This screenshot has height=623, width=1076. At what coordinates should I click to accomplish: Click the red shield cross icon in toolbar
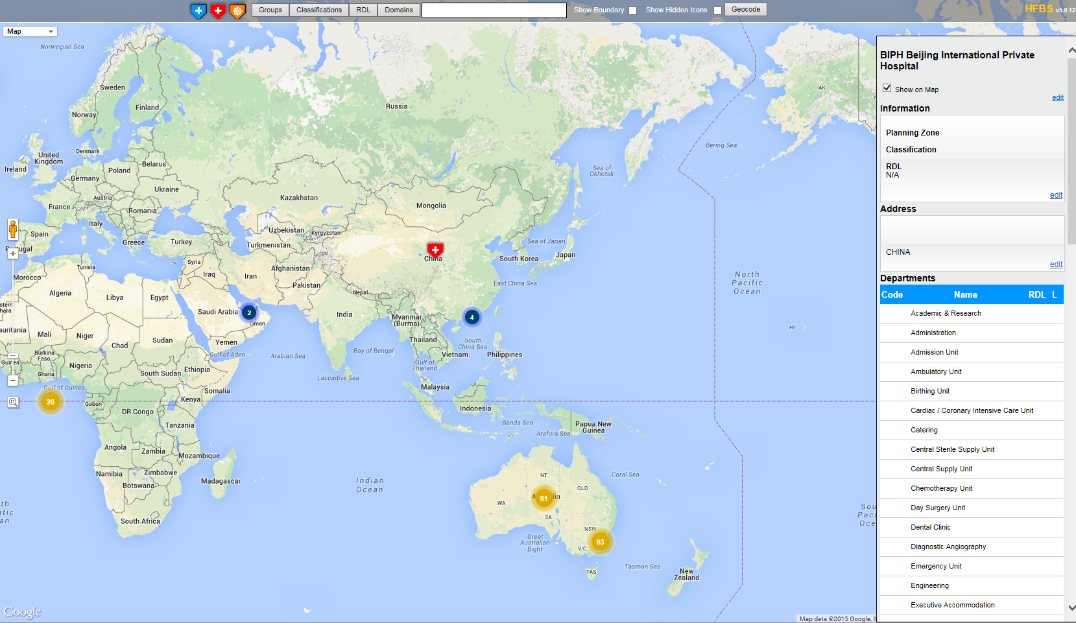[218, 11]
